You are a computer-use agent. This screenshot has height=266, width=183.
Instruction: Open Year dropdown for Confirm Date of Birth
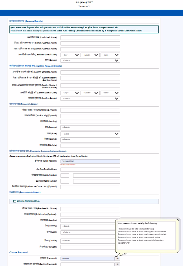(110, 93)
